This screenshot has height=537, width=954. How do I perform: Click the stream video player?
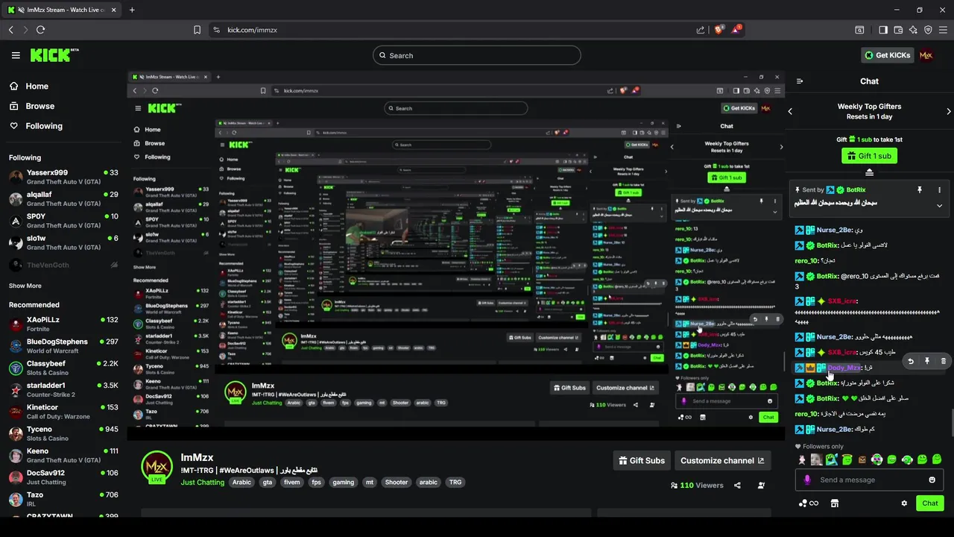(456, 255)
